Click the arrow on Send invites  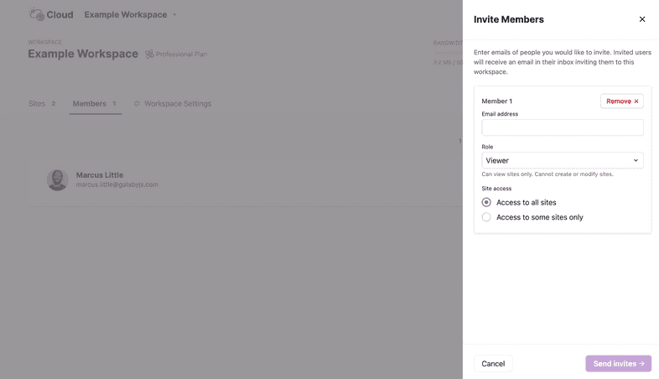642,364
